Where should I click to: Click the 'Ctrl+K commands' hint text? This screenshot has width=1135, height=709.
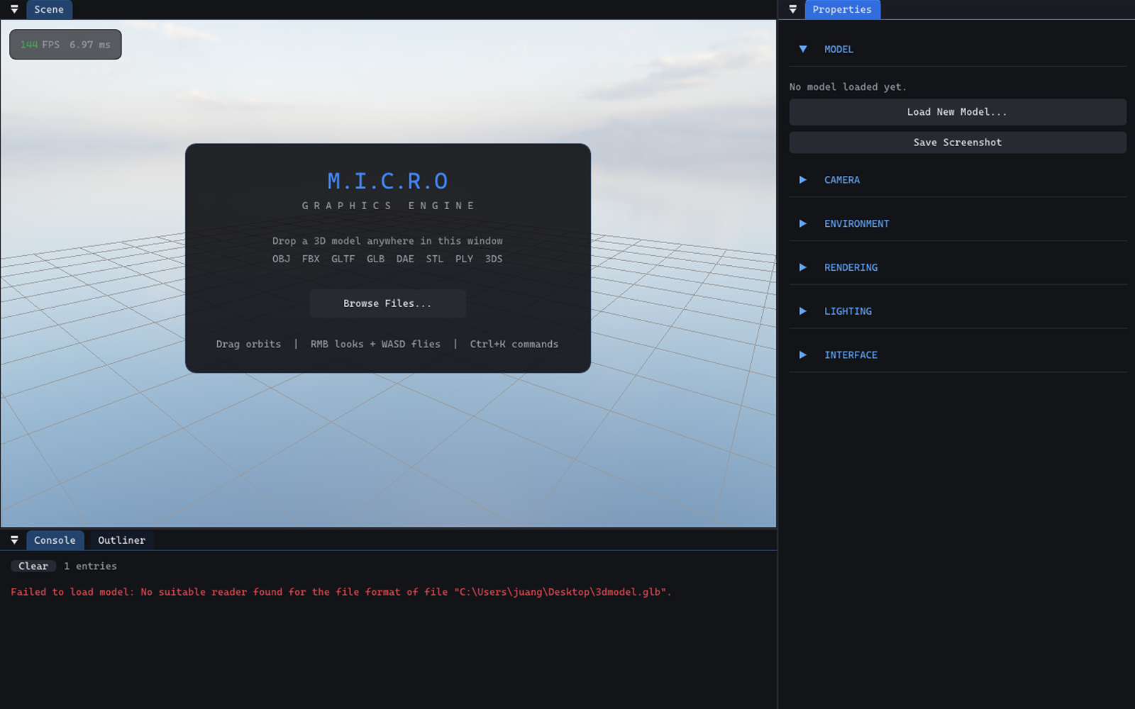click(514, 345)
